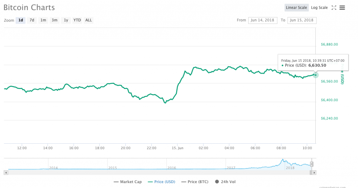Hide the Price (USD) series
The image size is (358, 188).
tap(161, 182)
